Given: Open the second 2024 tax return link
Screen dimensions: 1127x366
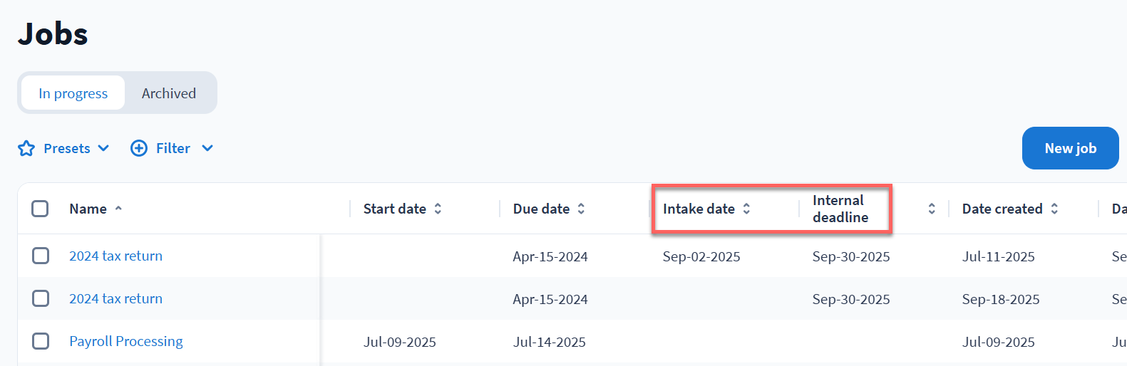Looking at the screenshot, I should pos(115,298).
